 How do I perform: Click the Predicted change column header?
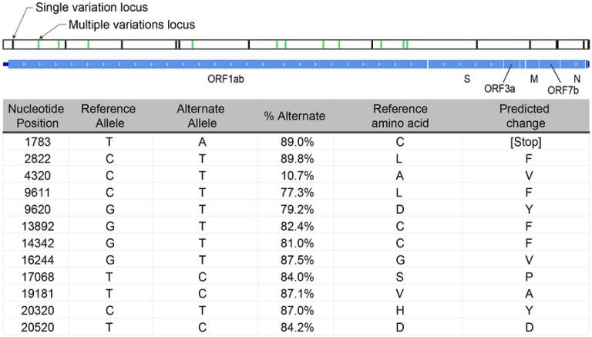pos(523,116)
